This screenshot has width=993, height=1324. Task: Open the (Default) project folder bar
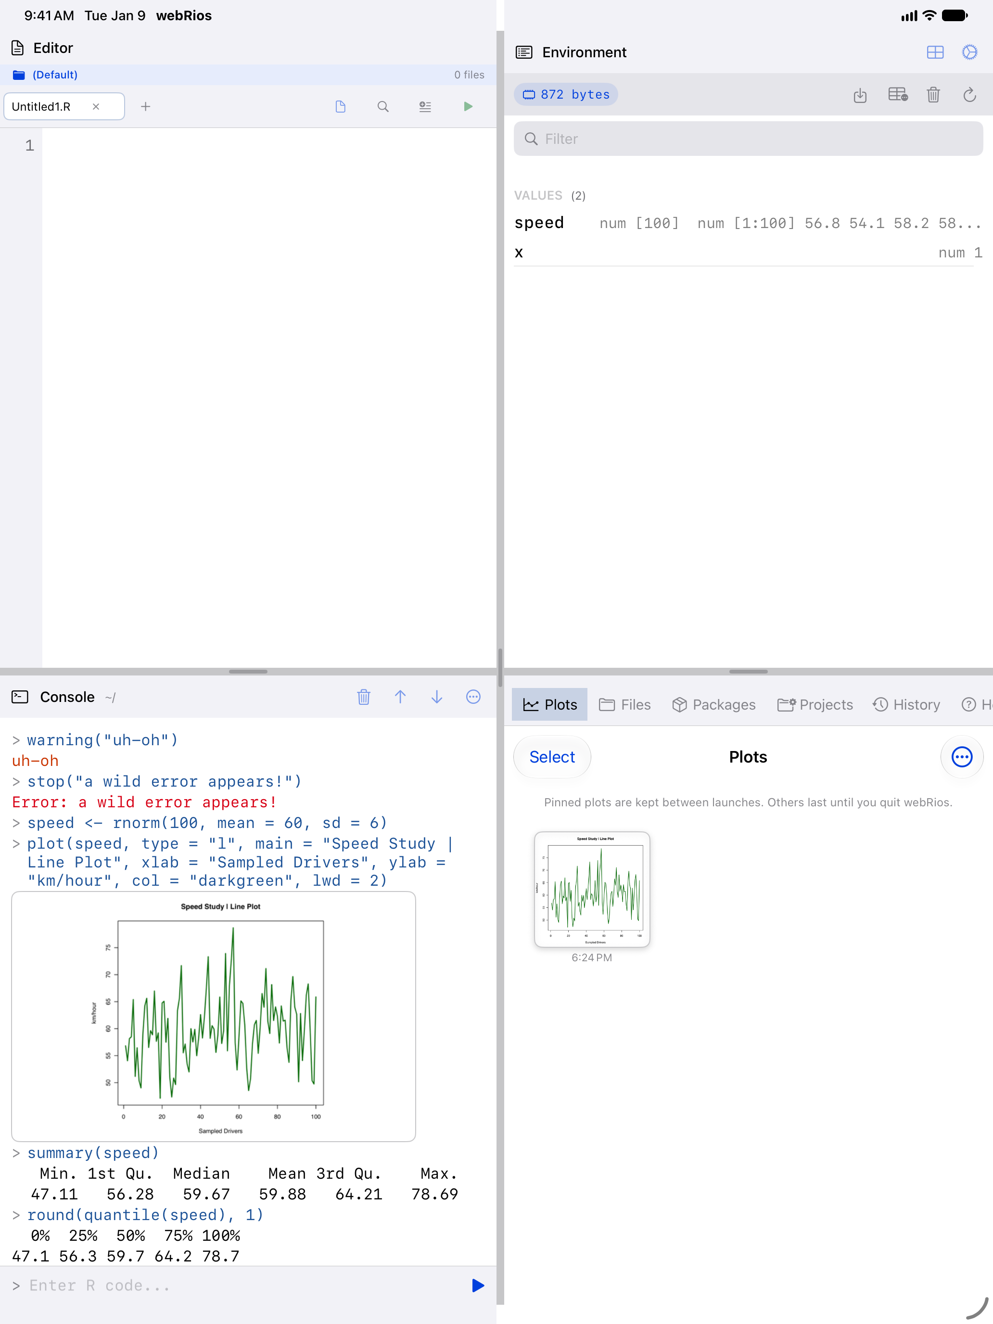(248, 75)
